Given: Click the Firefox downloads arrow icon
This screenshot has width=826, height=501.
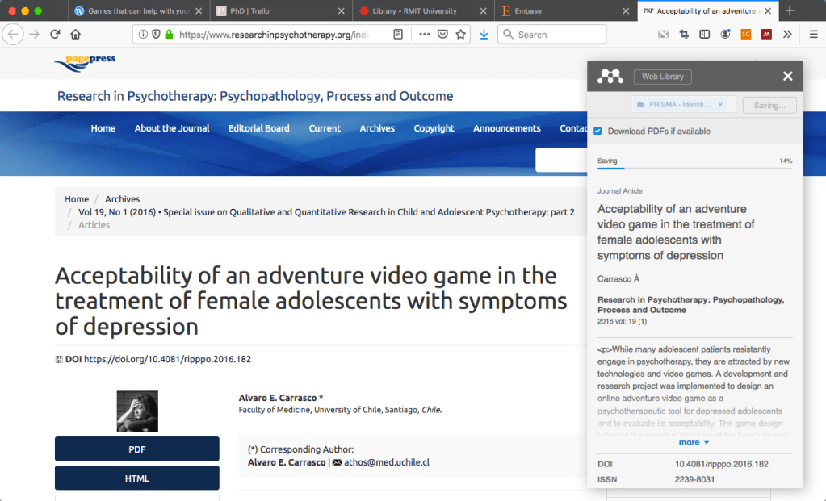Looking at the screenshot, I should (x=484, y=35).
